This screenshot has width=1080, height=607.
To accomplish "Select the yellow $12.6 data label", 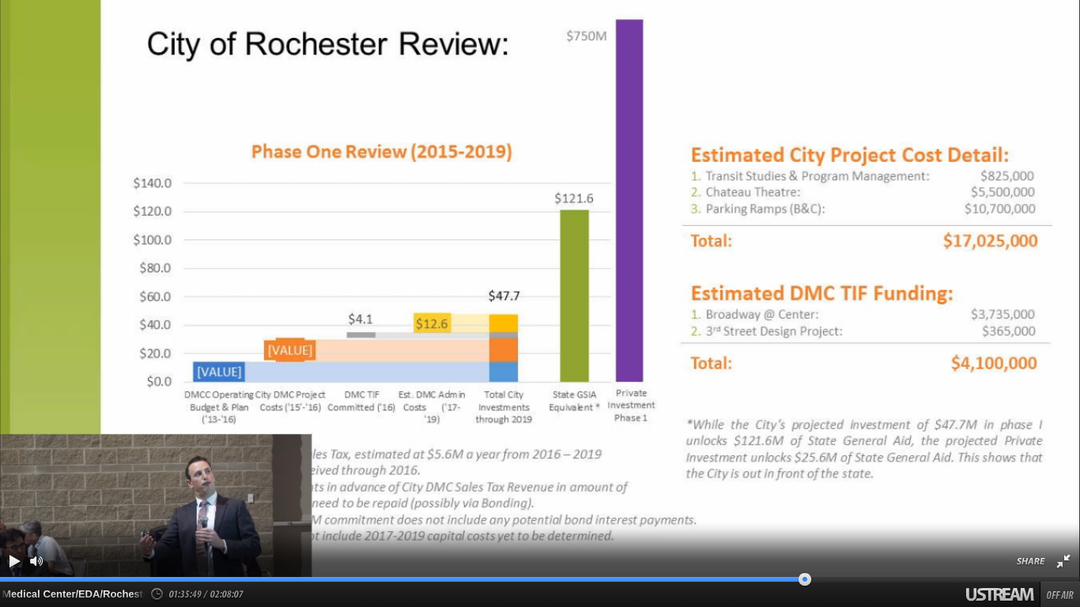I will click(x=432, y=323).
